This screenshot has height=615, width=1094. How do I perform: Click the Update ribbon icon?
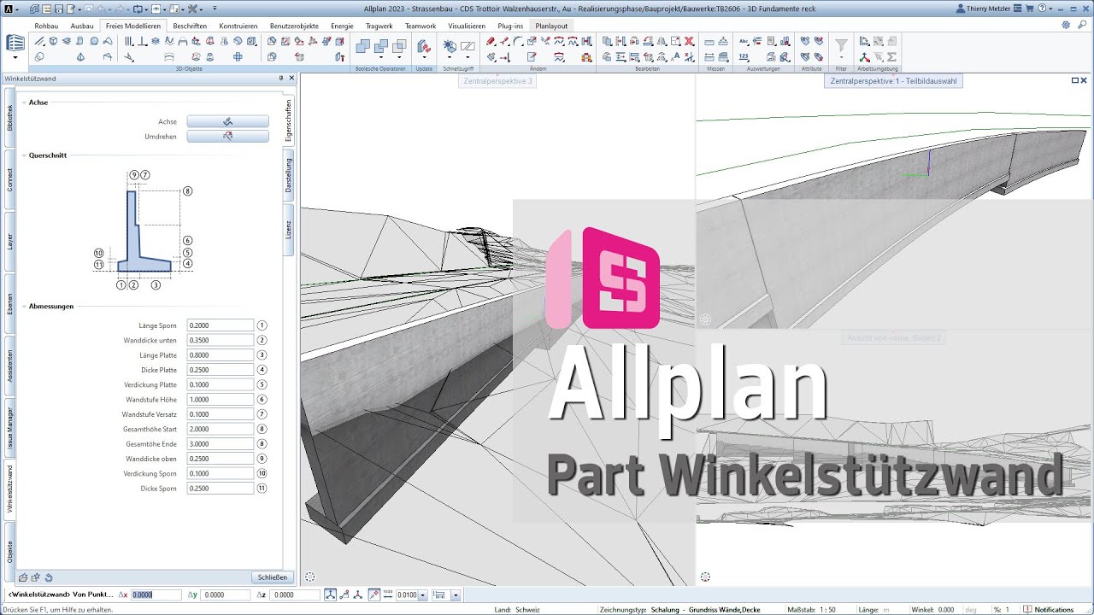424,45
